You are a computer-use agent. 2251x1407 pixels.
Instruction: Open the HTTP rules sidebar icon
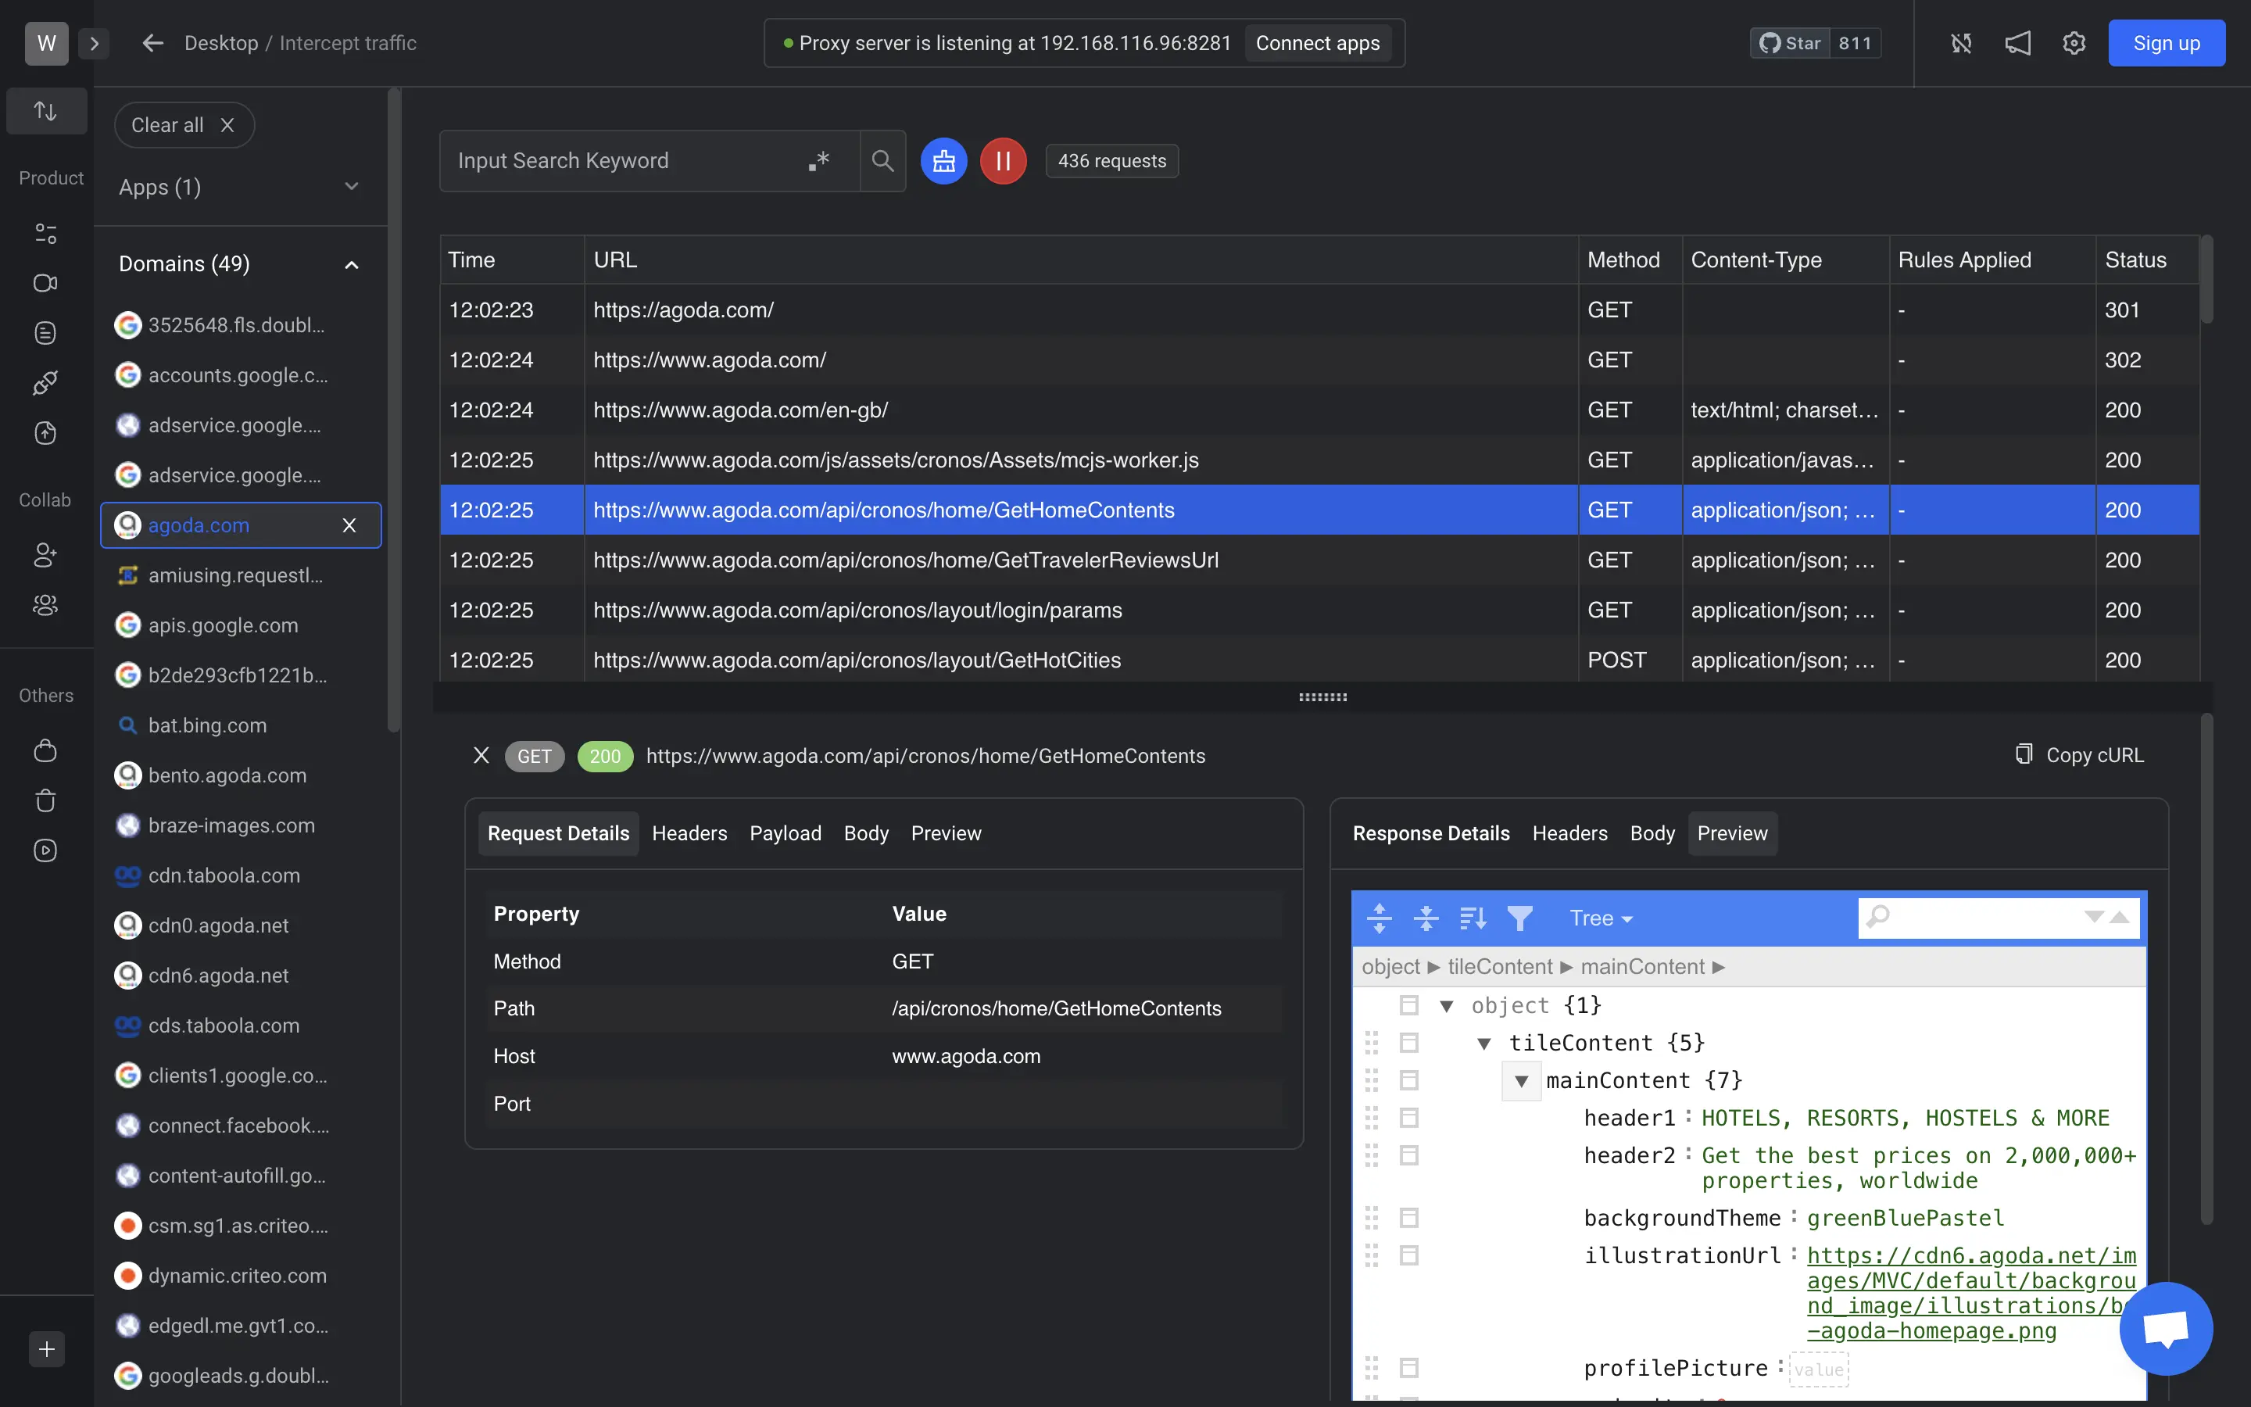pyautogui.click(x=45, y=233)
